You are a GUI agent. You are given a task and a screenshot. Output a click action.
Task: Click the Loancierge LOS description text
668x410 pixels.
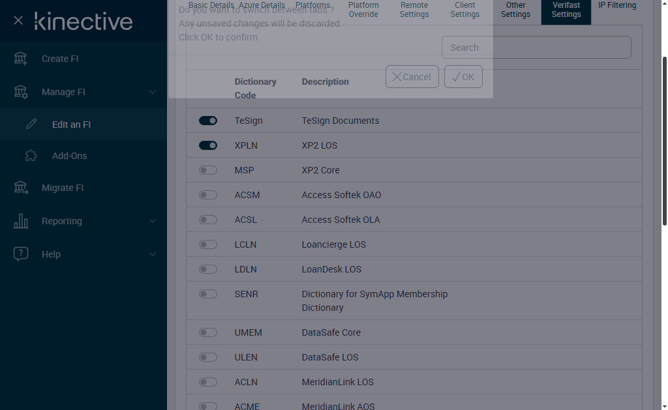334,244
